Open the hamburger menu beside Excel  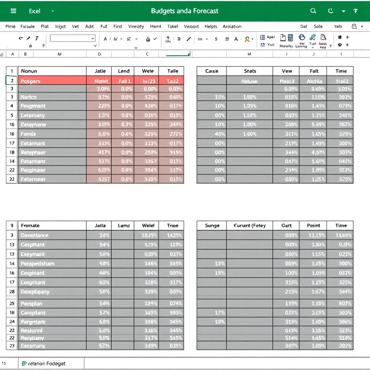13,11
